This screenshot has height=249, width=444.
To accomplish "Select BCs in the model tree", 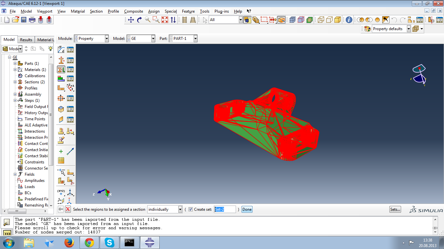I will click(28, 193).
